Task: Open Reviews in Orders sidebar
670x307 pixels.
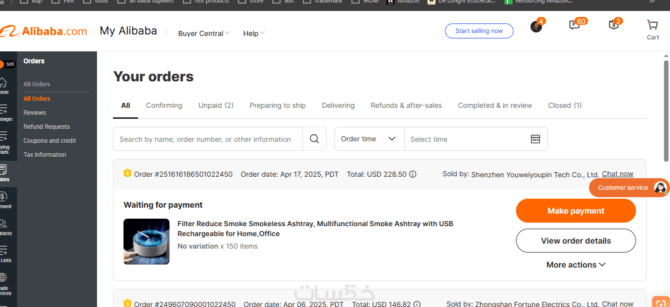Action: click(x=34, y=112)
